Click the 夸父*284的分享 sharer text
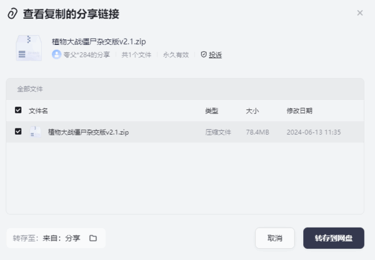This screenshot has height=260, width=375. [87, 55]
